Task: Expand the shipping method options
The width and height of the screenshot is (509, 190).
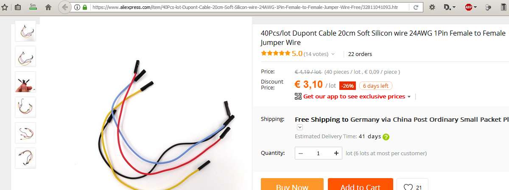Action: pyautogui.click(x=299, y=127)
